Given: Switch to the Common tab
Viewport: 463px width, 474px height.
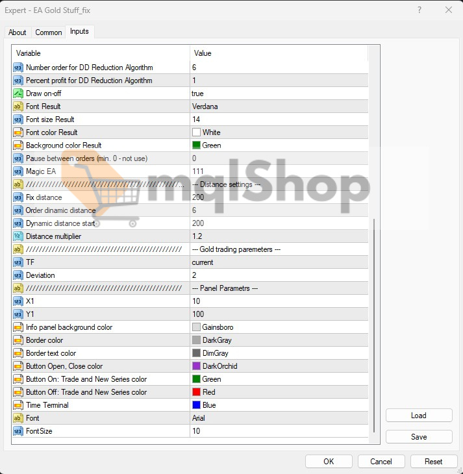Looking at the screenshot, I should 49,32.
